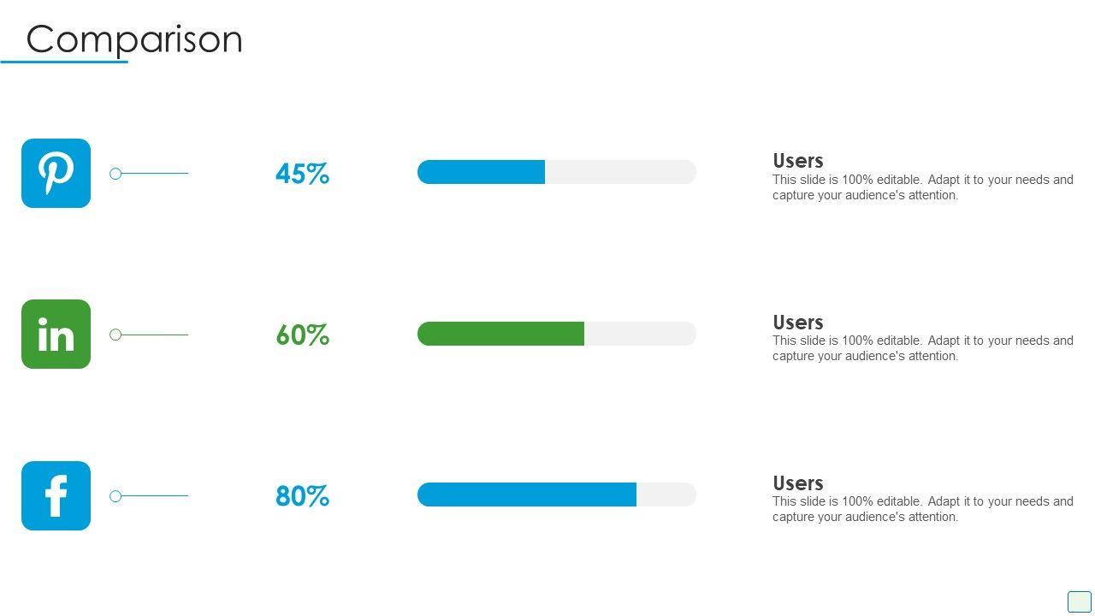Screen dimensions: 1095x616
Task: Click the Users heading in the LinkedIn row
Action: 797,323
